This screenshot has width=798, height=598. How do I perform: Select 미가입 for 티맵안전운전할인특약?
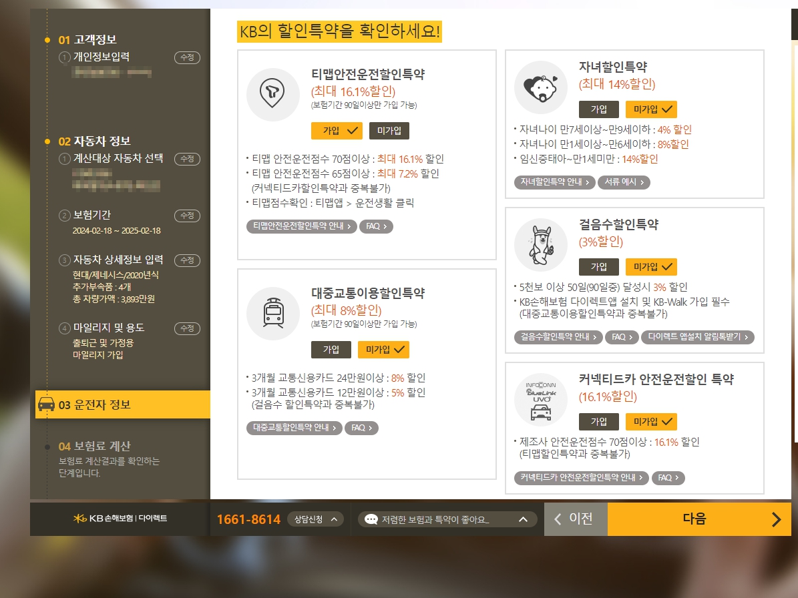389,131
